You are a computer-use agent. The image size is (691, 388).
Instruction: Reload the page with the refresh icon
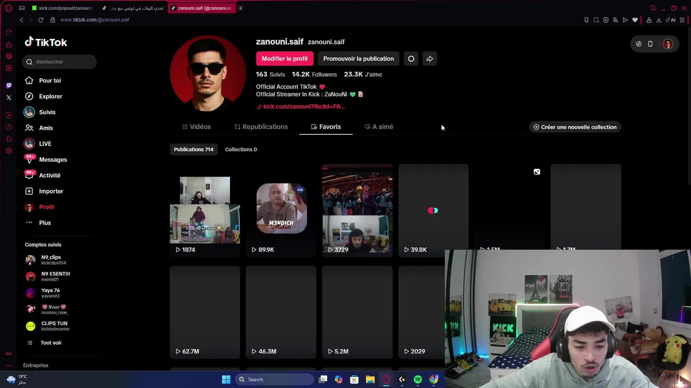pos(40,20)
